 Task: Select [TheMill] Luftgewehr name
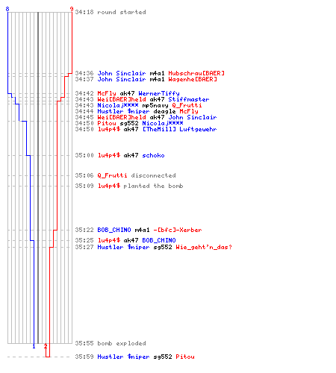pyautogui.click(x=179, y=129)
